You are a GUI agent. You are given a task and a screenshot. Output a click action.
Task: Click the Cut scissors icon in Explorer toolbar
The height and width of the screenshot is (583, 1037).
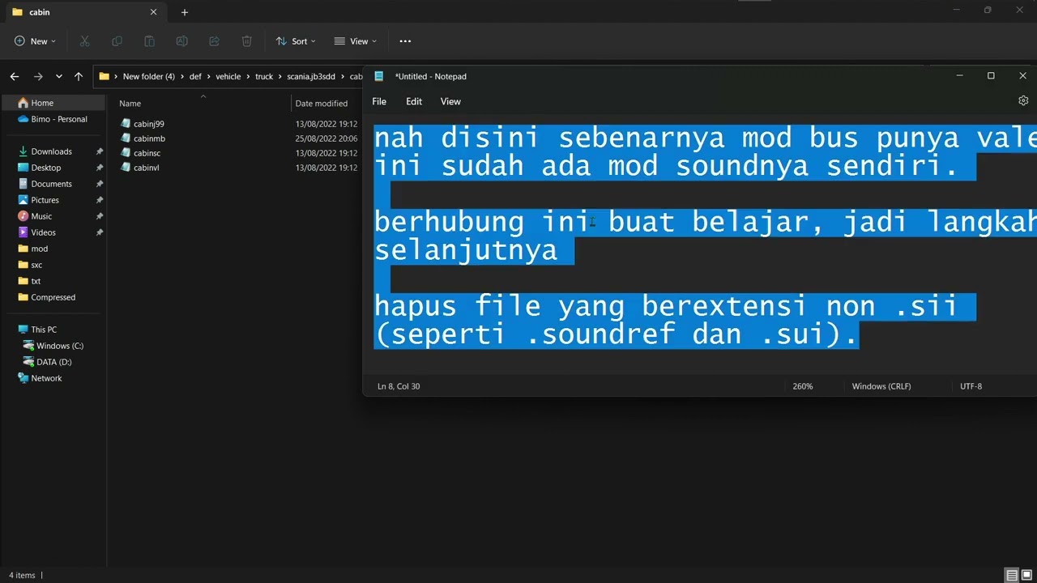click(x=84, y=41)
